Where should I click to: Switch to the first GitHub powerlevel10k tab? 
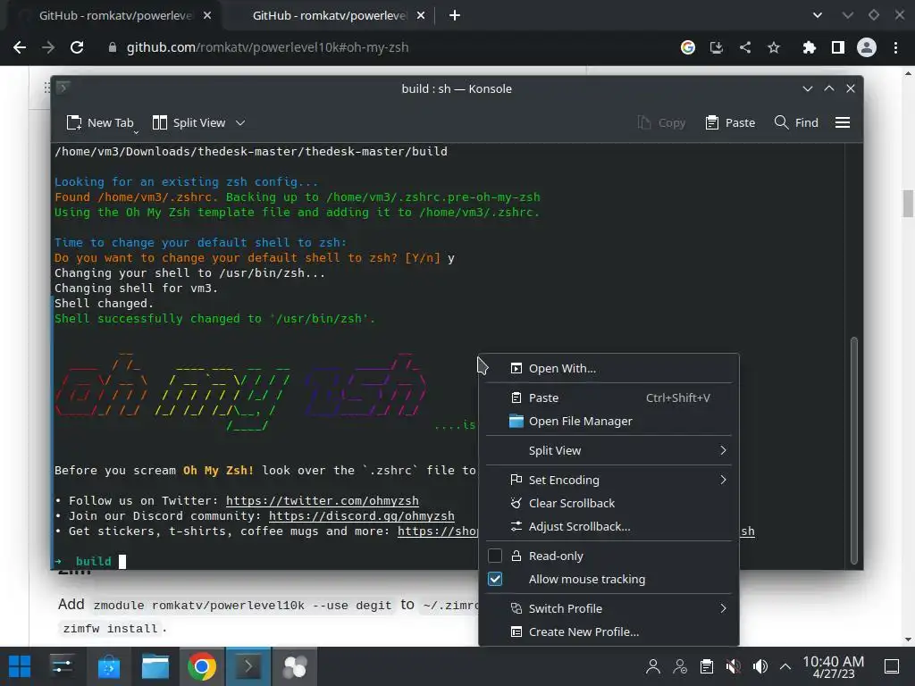[113, 16]
